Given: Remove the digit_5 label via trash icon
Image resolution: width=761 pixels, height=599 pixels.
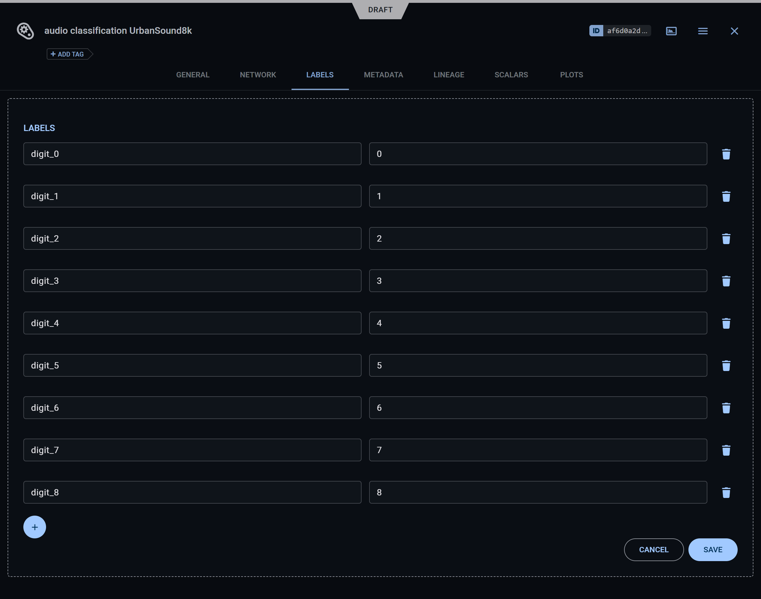Looking at the screenshot, I should point(726,365).
